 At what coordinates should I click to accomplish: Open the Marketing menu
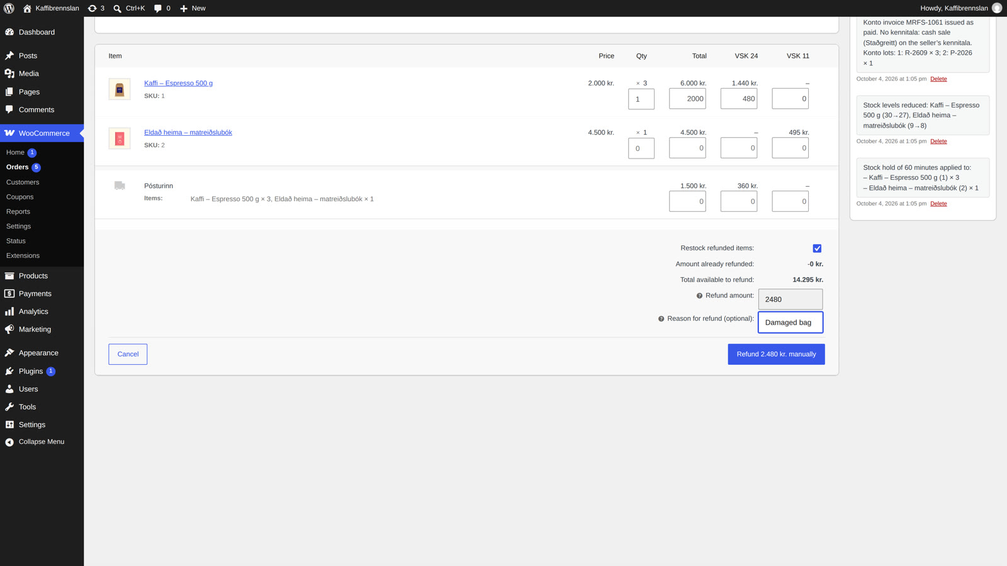click(x=42, y=330)
